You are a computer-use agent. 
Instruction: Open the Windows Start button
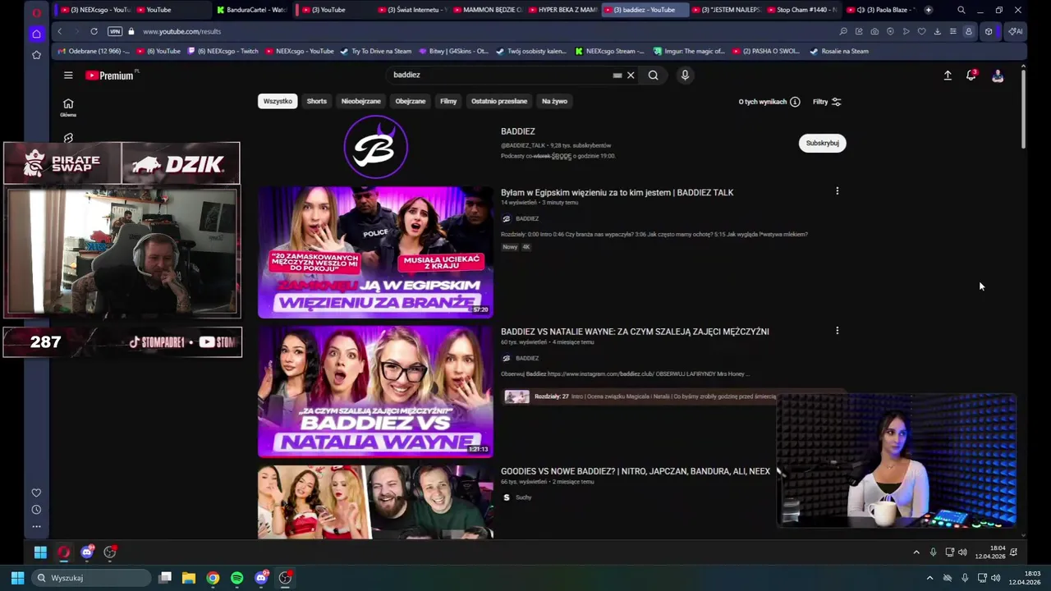tap(16, 578)
